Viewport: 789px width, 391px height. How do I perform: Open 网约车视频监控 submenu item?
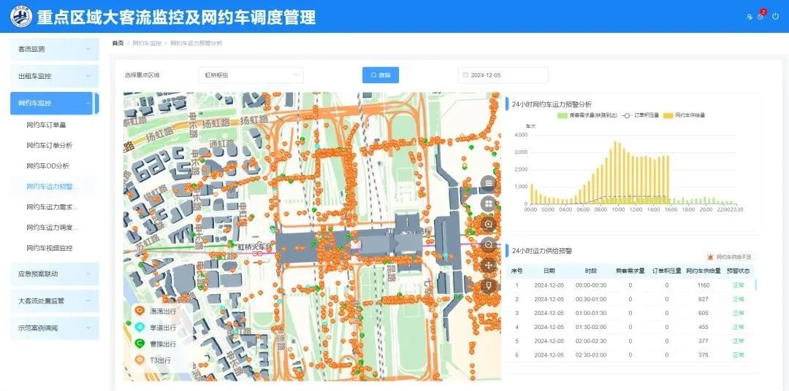pyautogui.click(x=50, y=248)
